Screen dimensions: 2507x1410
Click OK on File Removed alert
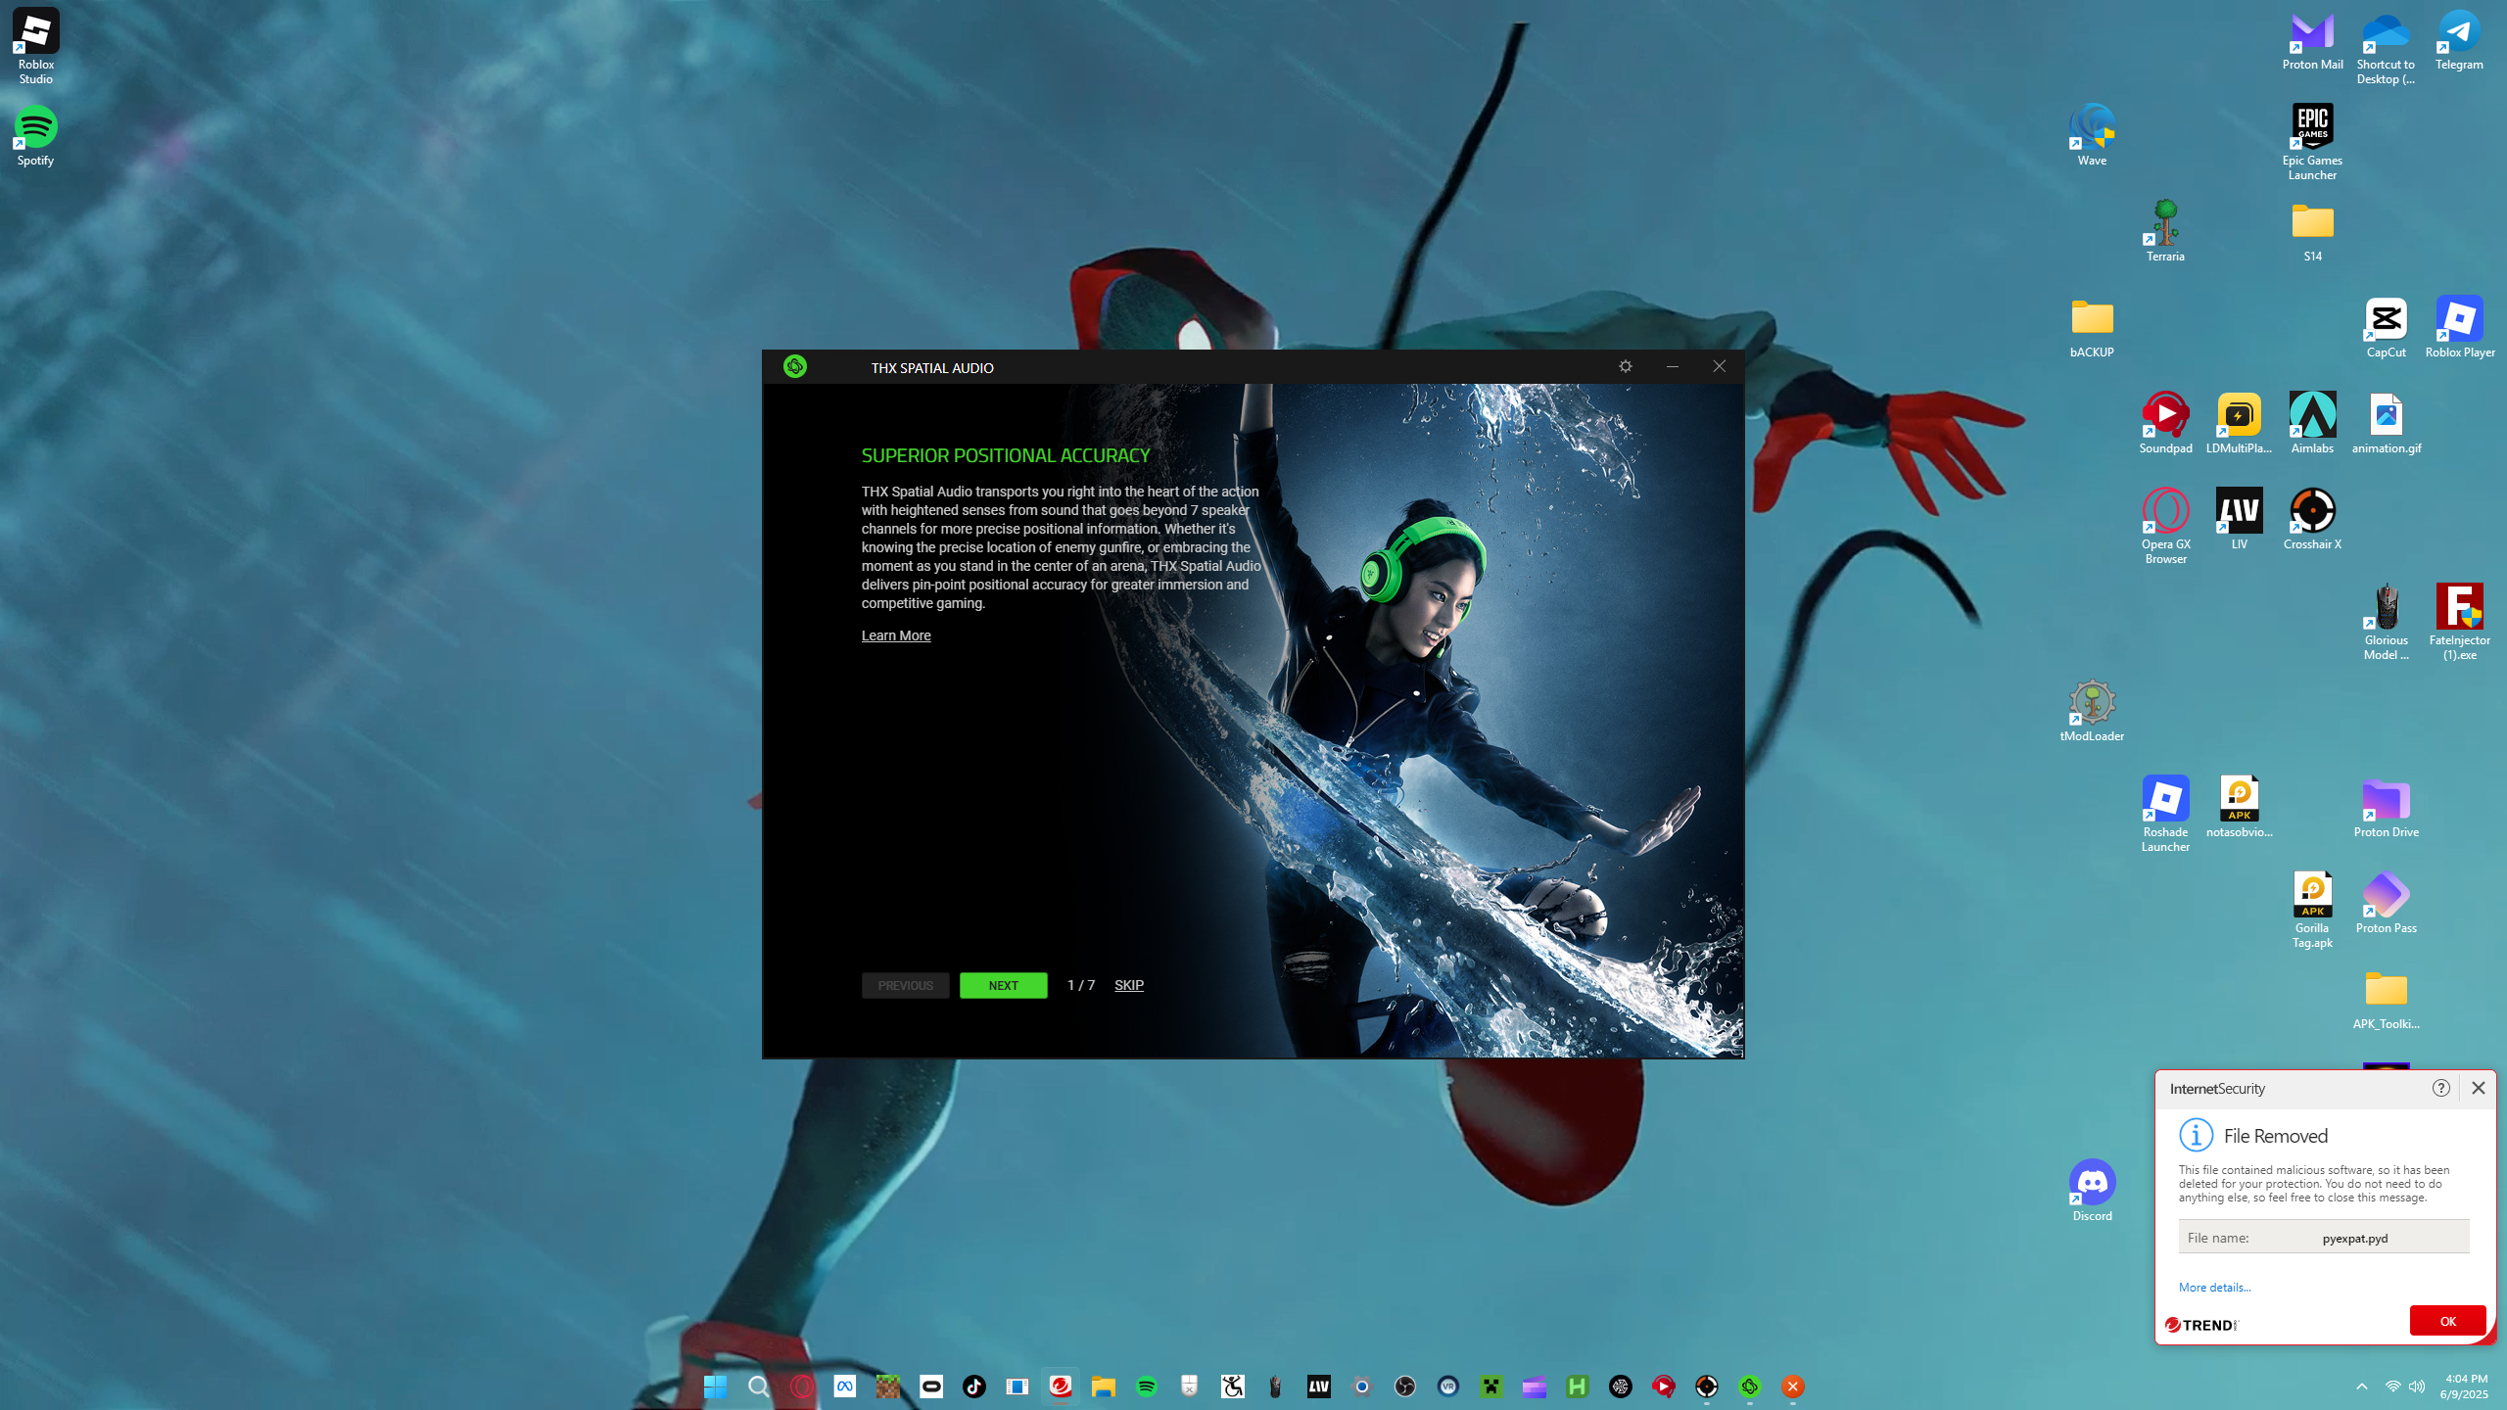click(x=2446, y=1321)
